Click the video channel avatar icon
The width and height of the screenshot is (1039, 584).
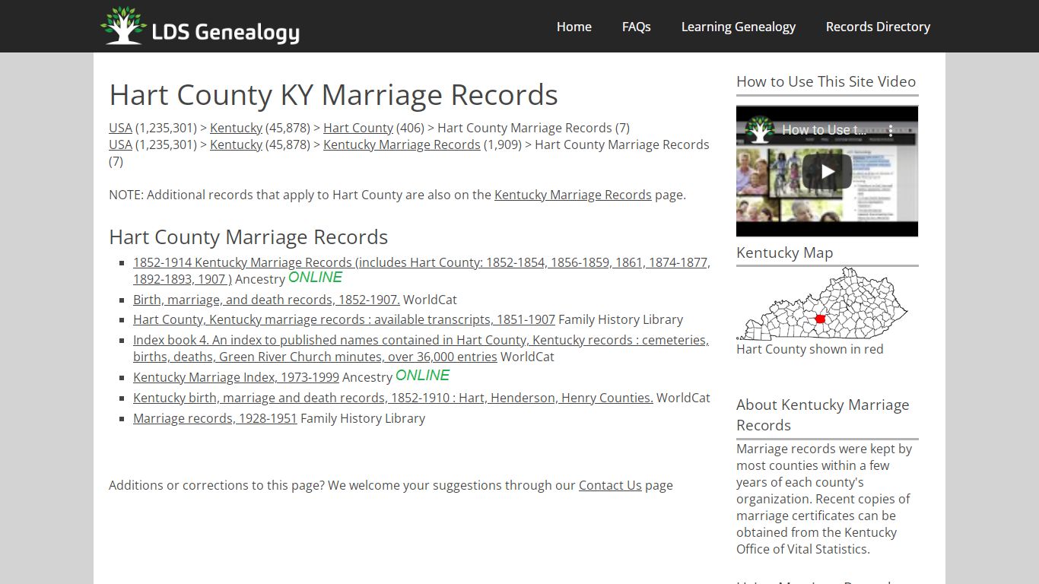[x=758, y=130]
